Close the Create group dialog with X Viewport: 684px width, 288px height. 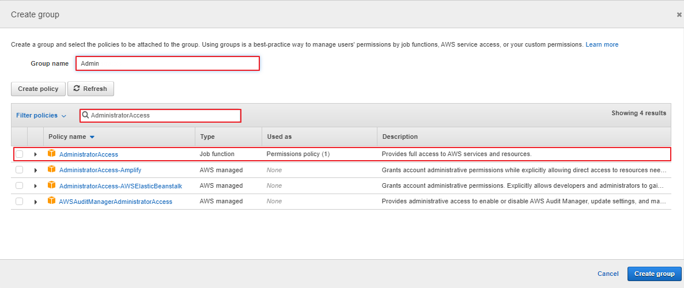point(679,14)
